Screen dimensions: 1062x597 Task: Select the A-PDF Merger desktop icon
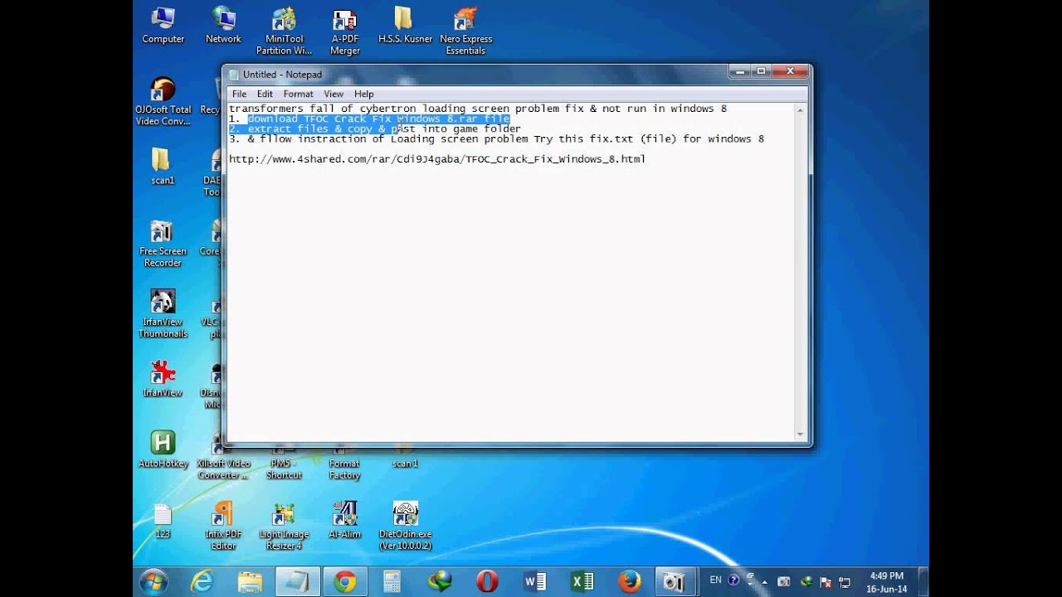tap(345, 32)
